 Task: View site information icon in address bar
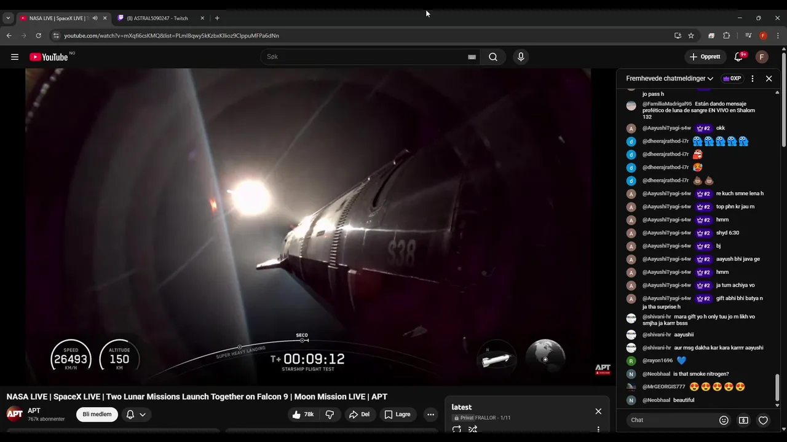point(56,36)
